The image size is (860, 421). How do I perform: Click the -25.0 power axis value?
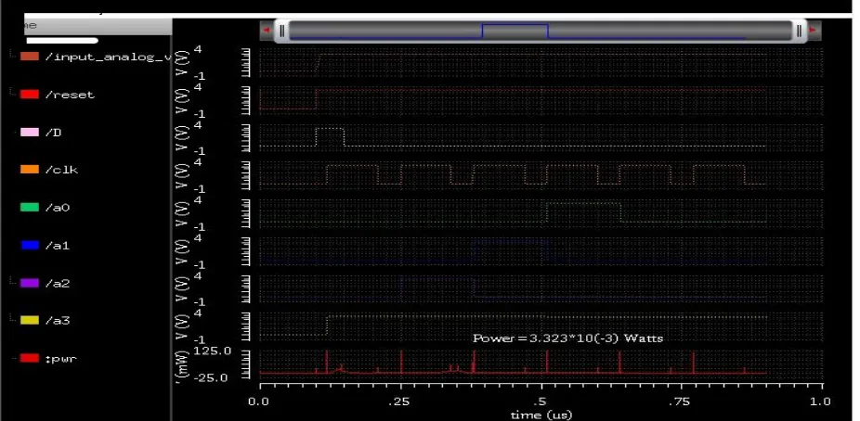[211, 377]
